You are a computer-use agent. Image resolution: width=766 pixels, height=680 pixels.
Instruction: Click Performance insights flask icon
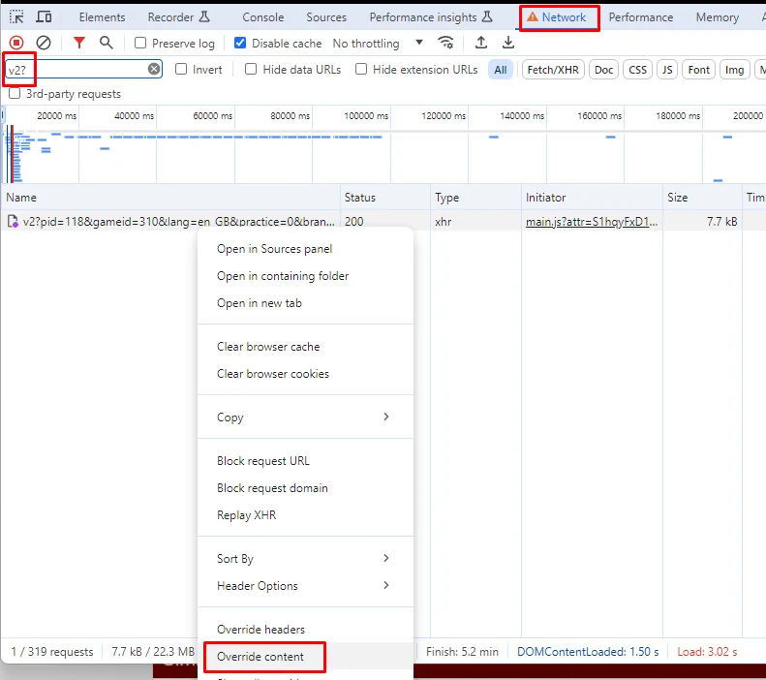tap(487, 17)
